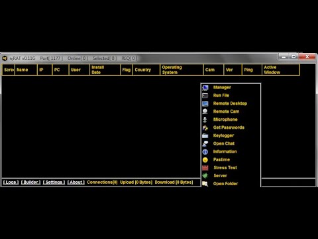Click the Remote Cam webcam icon
318x239 pixels.
[x=205, y=112]
